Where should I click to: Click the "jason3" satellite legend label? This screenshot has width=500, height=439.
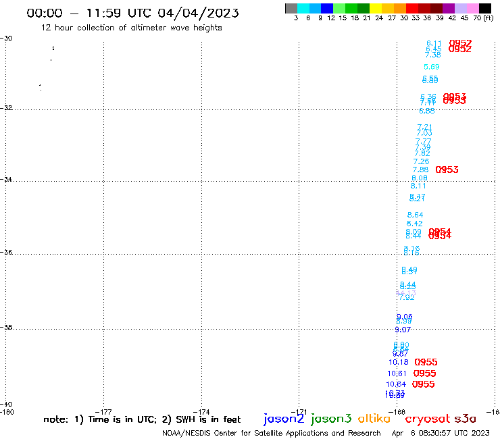click(x=331, y=419)
